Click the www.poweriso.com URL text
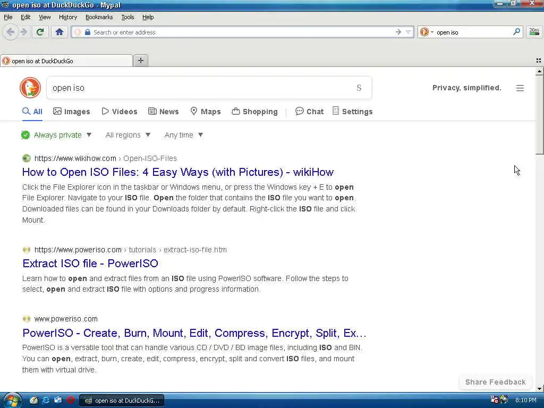The height and width of the screenshot is (408, 544). pyautogui.click(x=66, y=319)
